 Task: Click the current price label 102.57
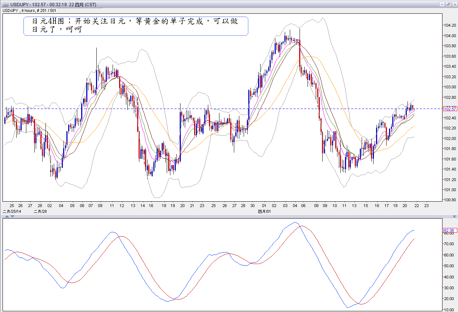[450, 109]
